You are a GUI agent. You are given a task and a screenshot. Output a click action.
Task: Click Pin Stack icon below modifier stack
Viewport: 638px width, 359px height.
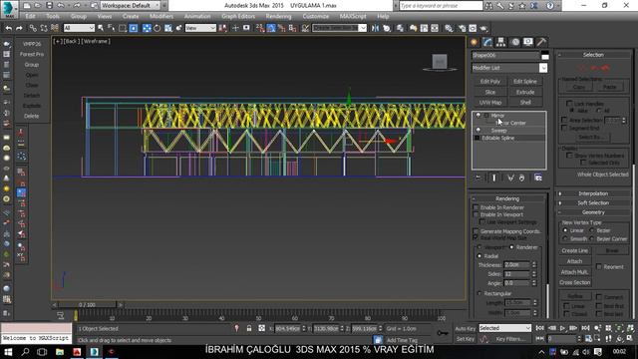click(x=478, y=178)
